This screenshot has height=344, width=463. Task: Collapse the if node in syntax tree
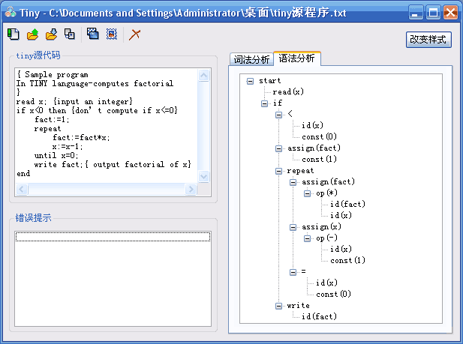tap(265, 103)
